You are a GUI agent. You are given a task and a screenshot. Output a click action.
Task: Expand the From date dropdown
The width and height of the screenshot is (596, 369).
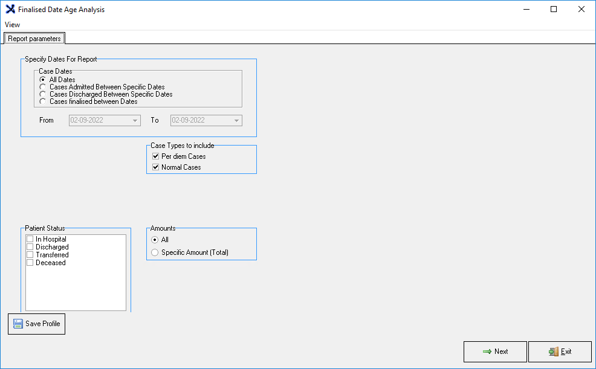(134, 120)
